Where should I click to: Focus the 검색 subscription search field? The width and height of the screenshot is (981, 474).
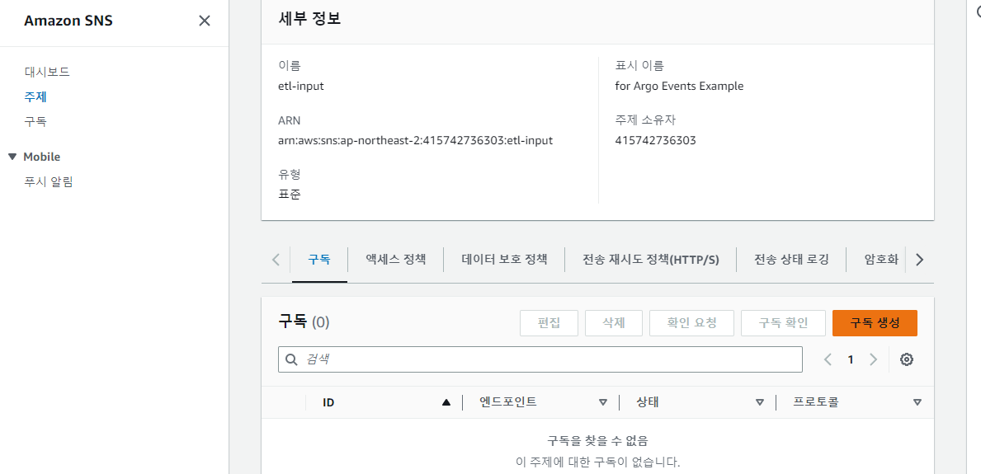pyautogui.click(x=540, y=359)
